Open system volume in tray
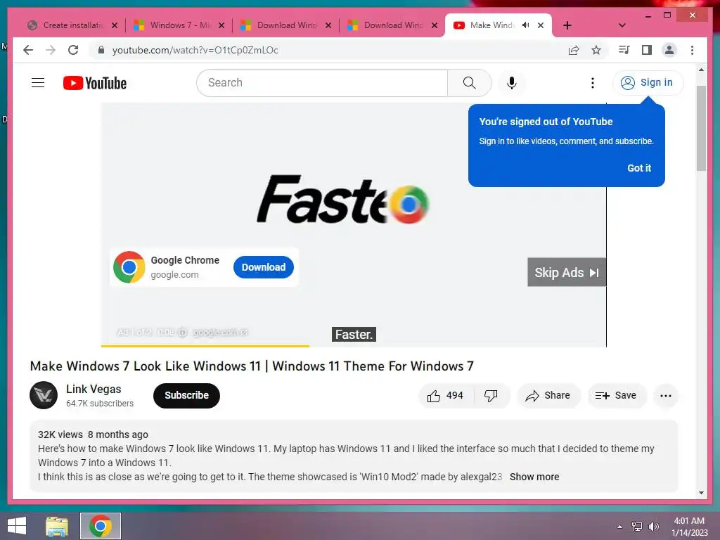Viewport: 720px width, 540px height. (x=654, y=527)
